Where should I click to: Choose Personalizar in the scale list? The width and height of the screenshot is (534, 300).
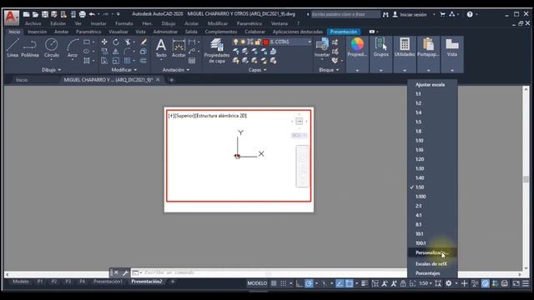[432, 252]
